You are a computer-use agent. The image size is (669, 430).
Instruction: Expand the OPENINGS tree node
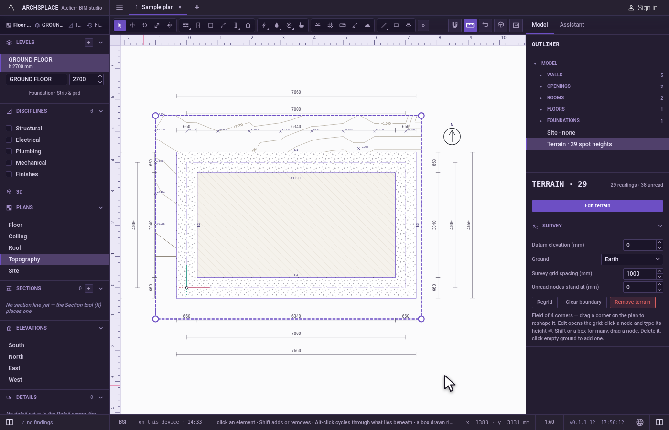click(x=541, y=86)
